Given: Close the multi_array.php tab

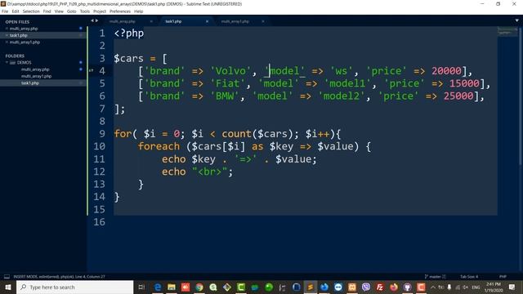Looking at the screenshot, I should click(x=151, y=21).
